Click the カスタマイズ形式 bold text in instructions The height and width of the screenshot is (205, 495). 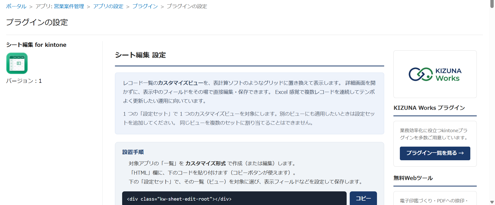coord(205,163)
